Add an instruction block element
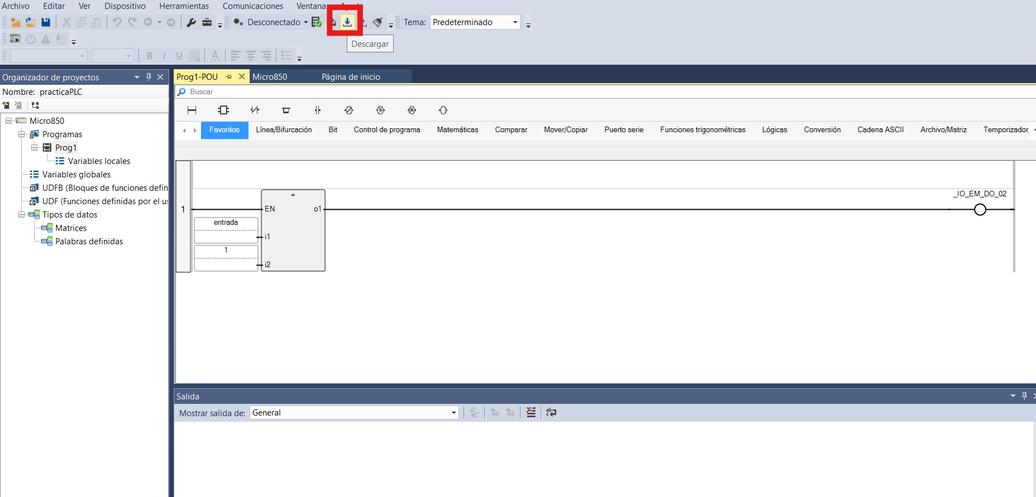This screenshot has height=497, width=1036. [x=223, y=110]
